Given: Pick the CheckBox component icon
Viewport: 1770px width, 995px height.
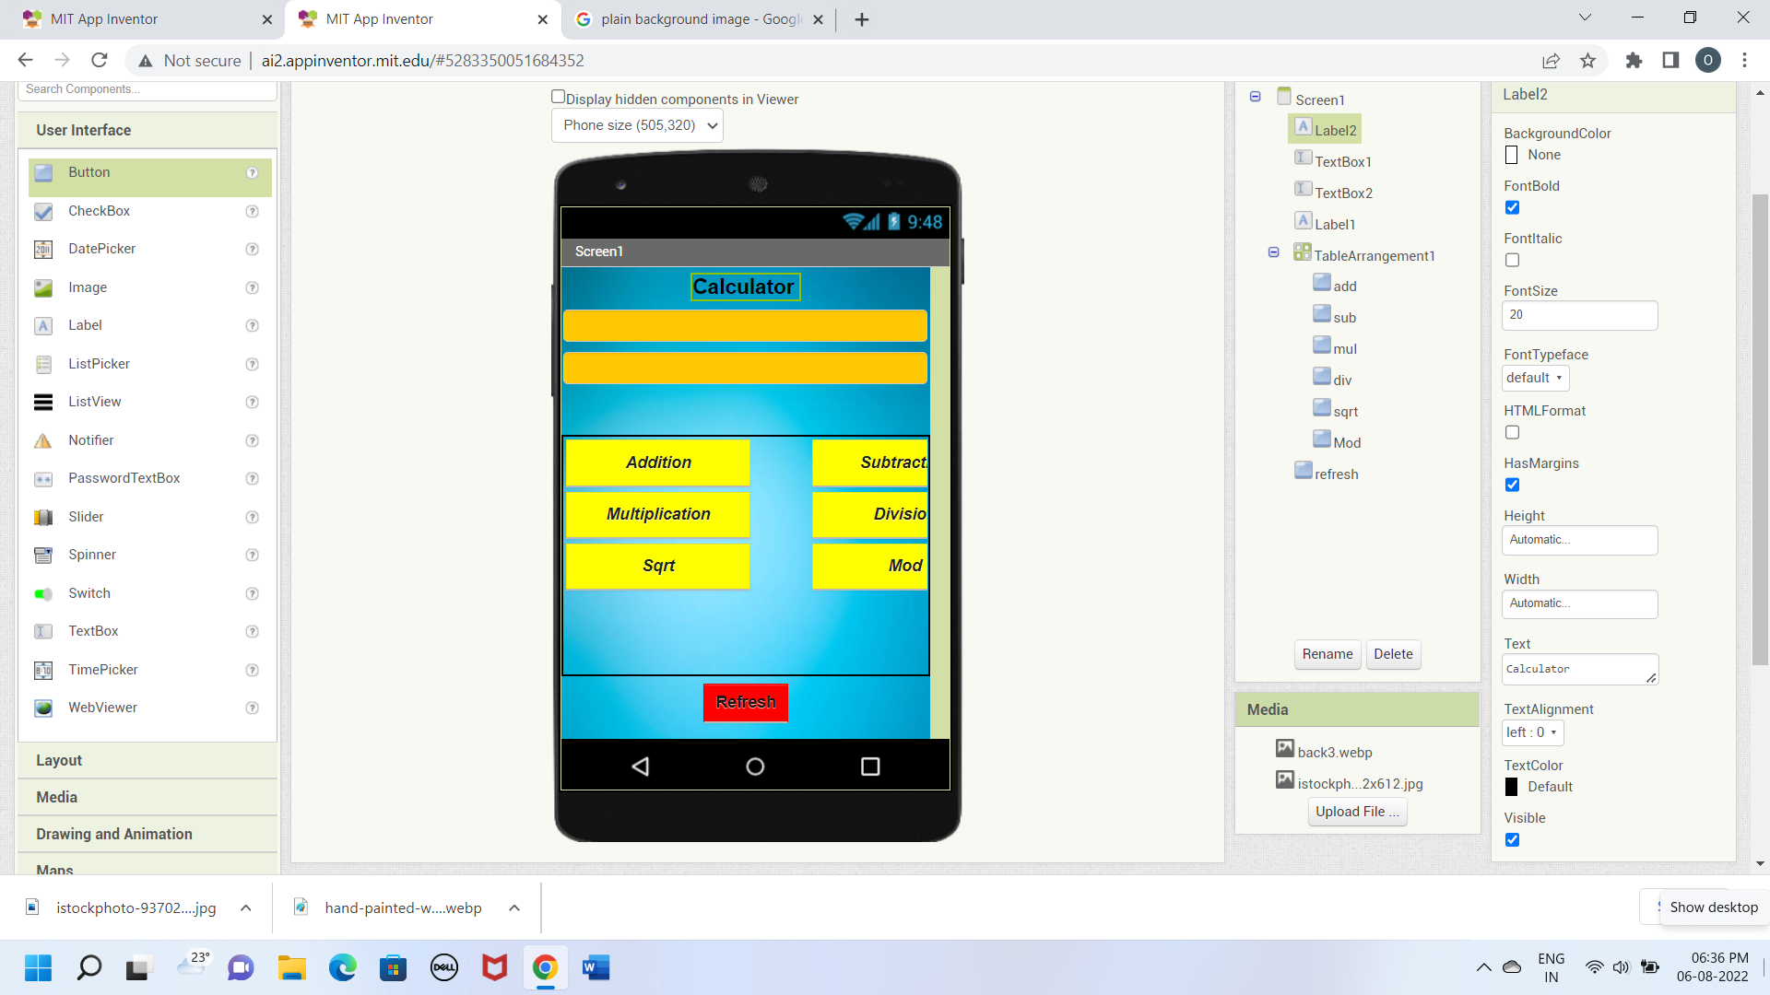Looking at the screenshot, I should 43,212.
